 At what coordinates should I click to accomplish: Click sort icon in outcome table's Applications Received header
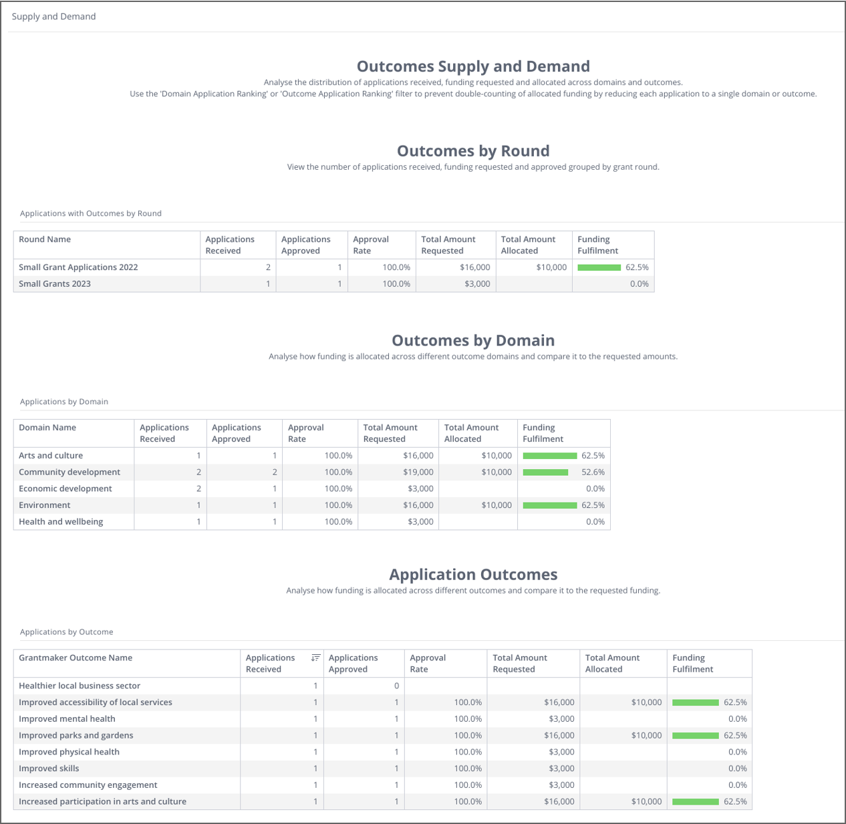tap(315, 658)
